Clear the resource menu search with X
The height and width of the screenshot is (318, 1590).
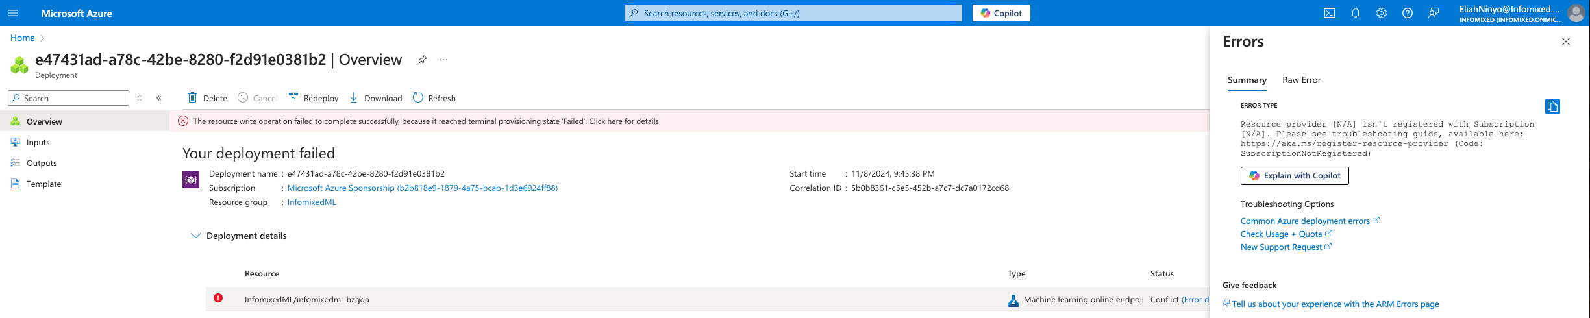click(x=140, y=98)
